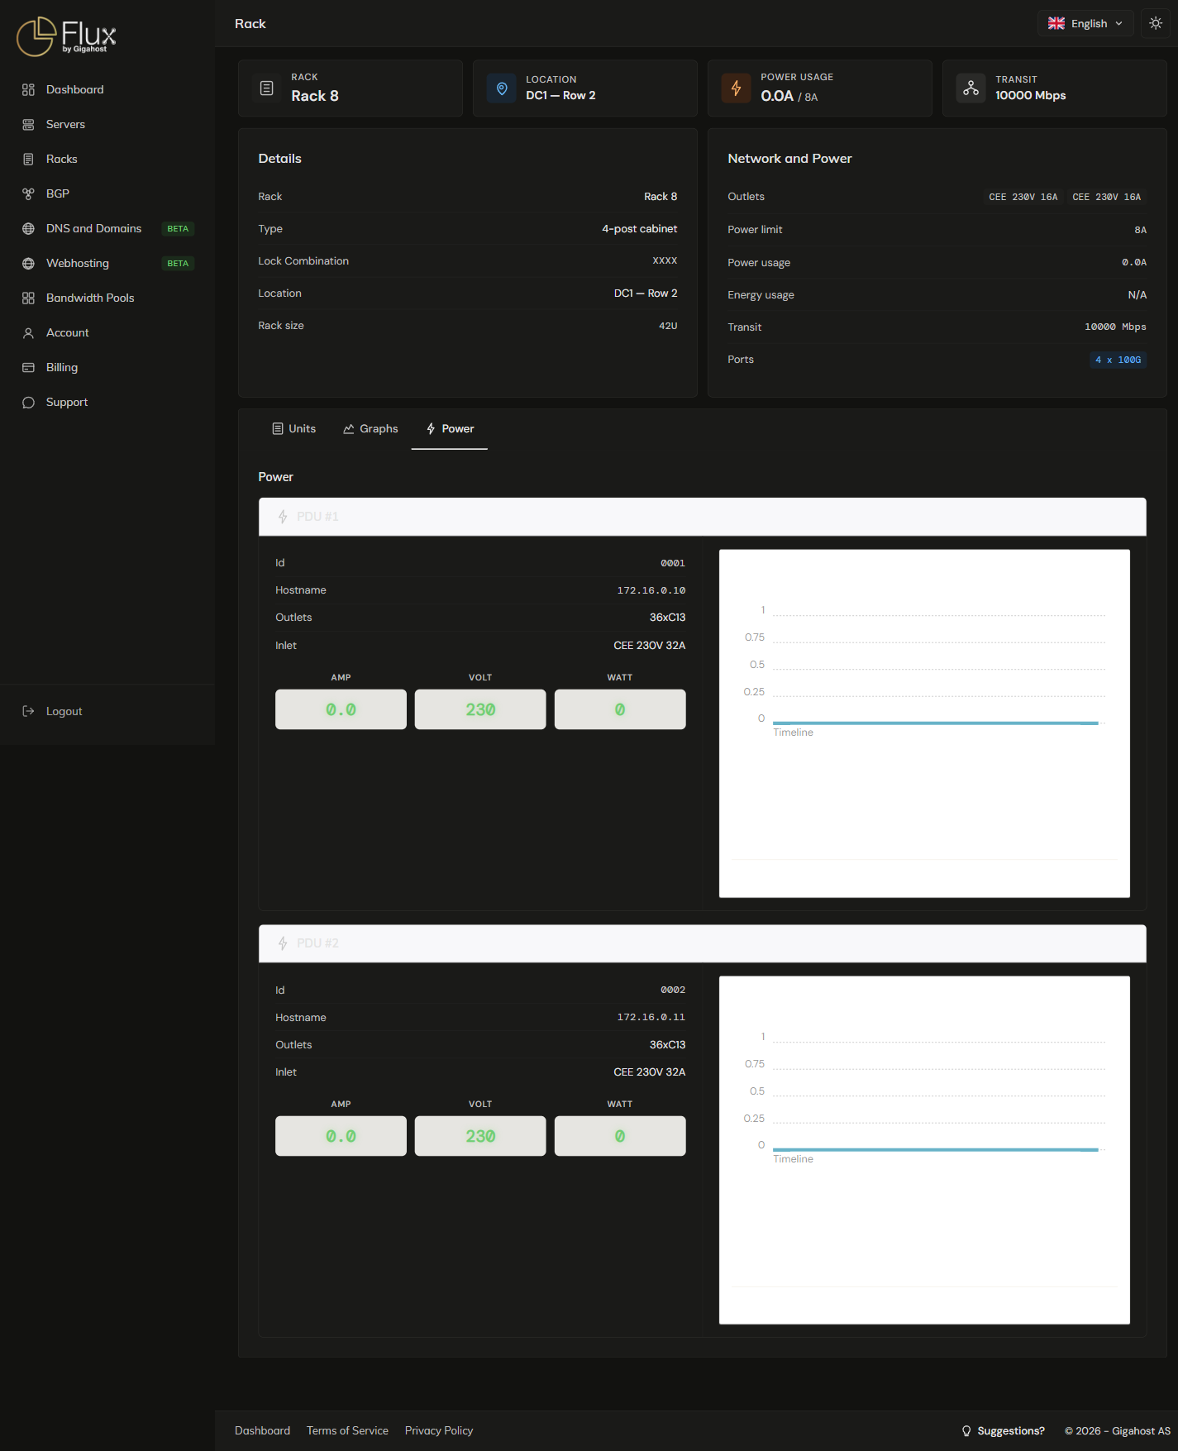Viewport: 1178px width, 1451px height.
Task: Click the Lock Combination value xxxx
Action: 665,260
